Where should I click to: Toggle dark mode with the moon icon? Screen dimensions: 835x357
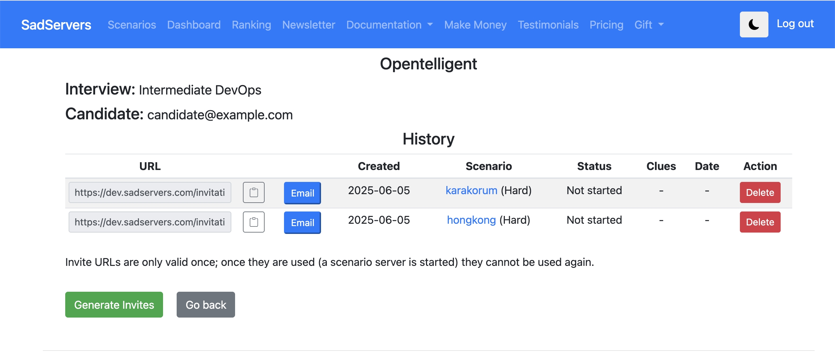tap(754, 24)
